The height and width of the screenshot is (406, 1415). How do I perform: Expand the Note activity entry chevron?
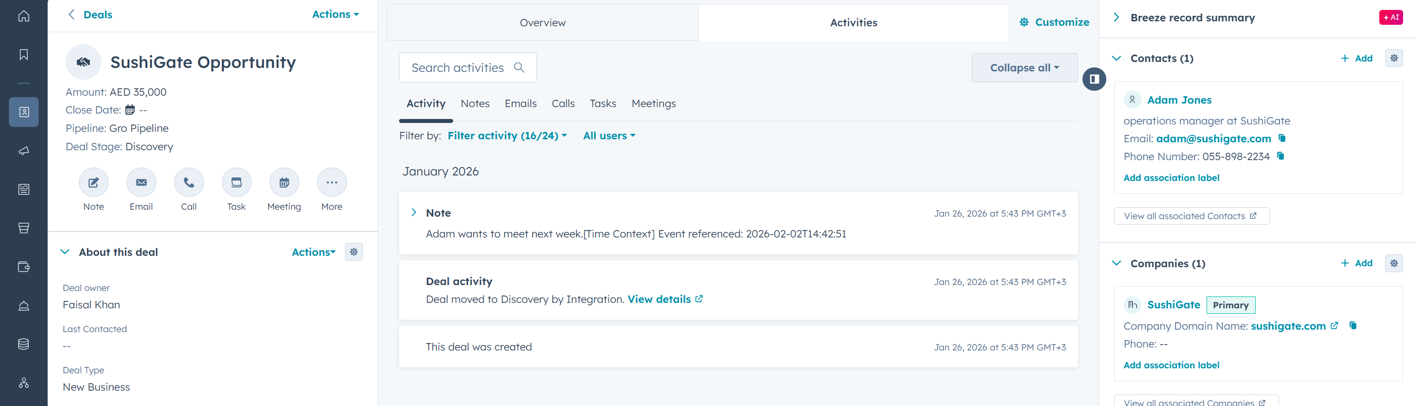(x=413, y=212)
